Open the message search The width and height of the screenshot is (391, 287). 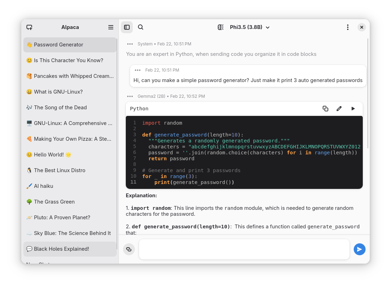[141, 27]
